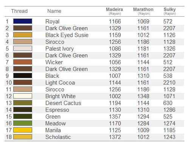Select the Madeira column header

(115, 11)
